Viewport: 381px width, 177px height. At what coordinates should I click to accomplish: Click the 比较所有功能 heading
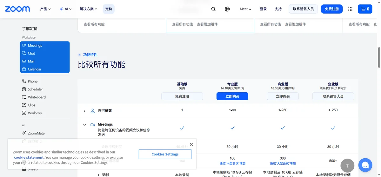(x=102, y=64)
